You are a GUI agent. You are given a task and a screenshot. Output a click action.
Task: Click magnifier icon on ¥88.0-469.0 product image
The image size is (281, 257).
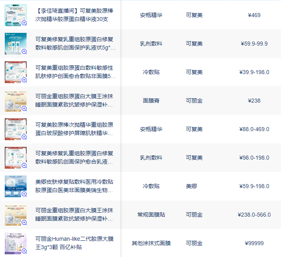(x=24, y=137)
